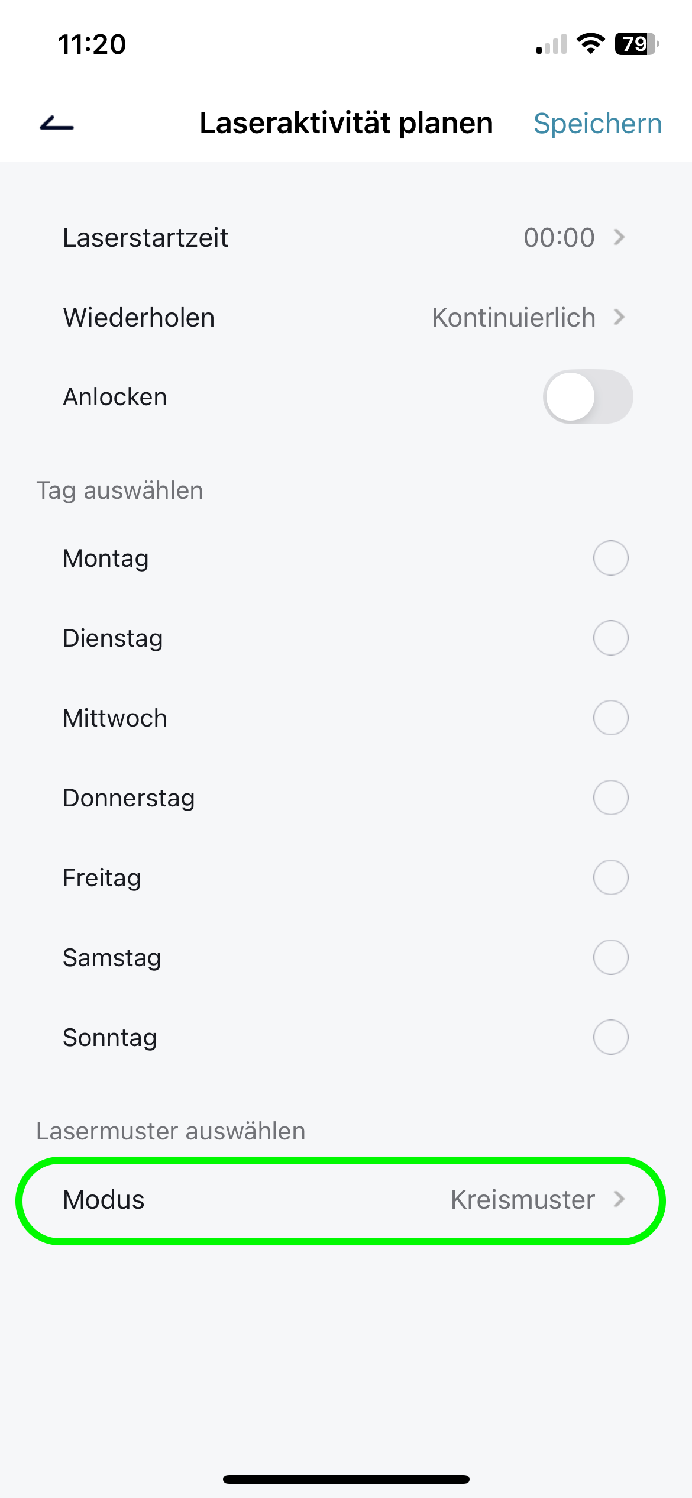This screenshot has height=1498, width=692.
Task: Tap the Kreismuster pattern value
Action: 522,1200
